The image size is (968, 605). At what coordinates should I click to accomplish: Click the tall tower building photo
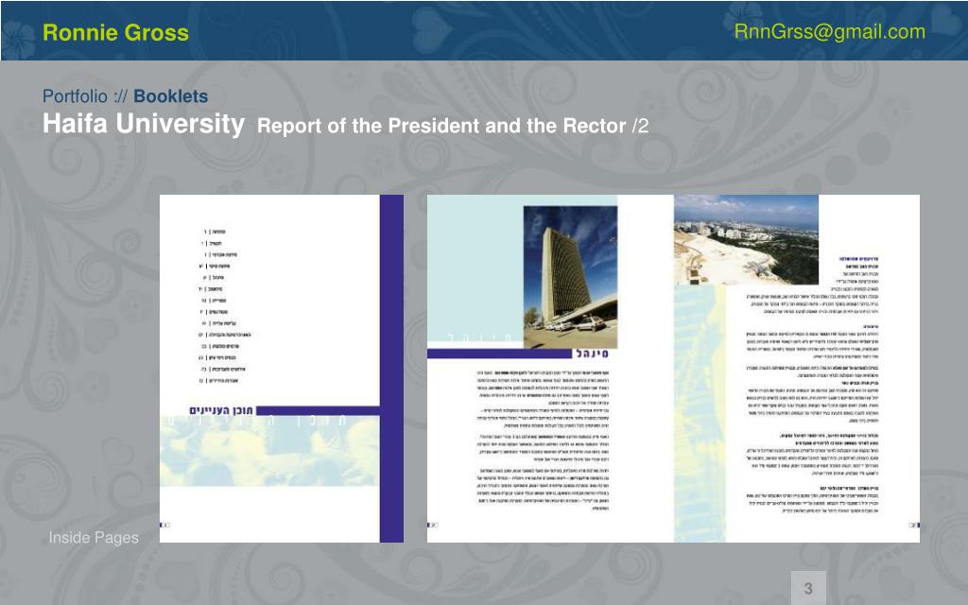[x=570, y=277]
